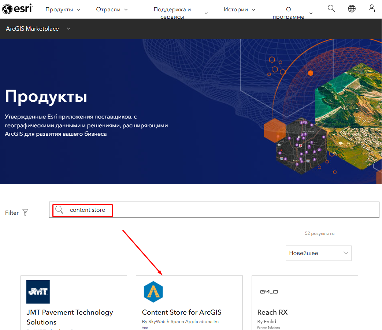Click the Partner Solutions label under Reach RX
The height and width of the screenshot is (330, 382).
point(269,327)
